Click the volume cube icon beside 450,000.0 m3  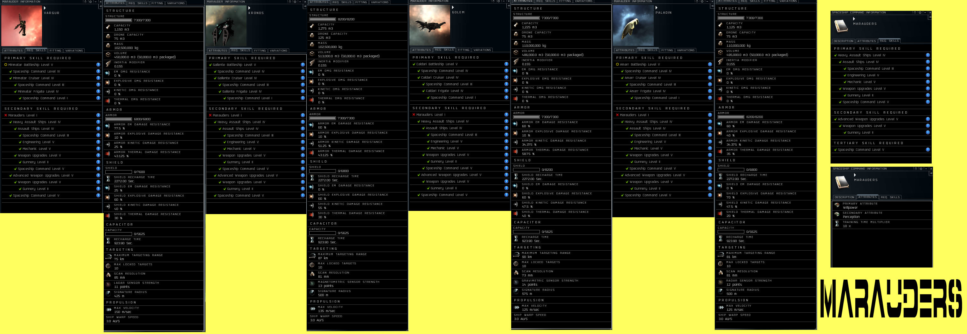coord(108,55)
